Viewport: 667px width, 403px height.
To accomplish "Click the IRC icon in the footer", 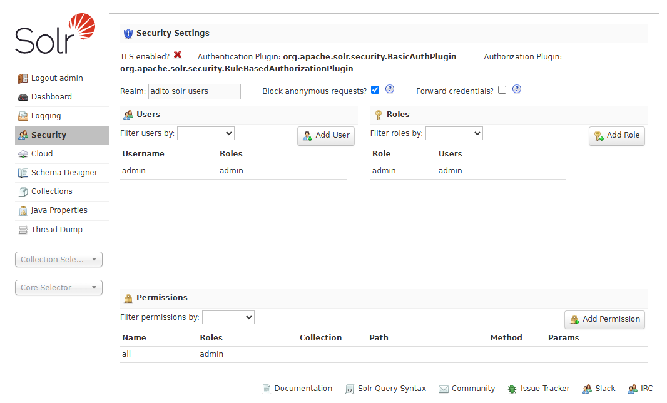I will click(x=633, y=389).
